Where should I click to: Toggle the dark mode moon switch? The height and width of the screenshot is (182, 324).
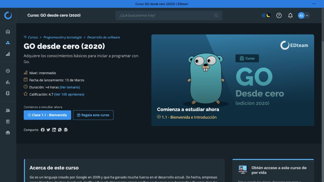pyautogui.click(x=266, y=16)
